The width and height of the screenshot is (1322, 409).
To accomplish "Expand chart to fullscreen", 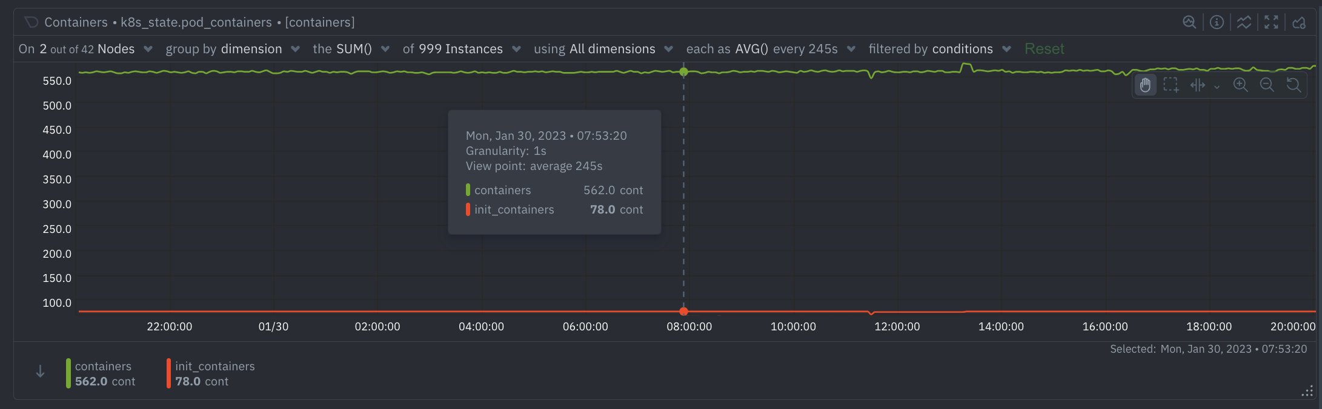I will (1271, 22).
